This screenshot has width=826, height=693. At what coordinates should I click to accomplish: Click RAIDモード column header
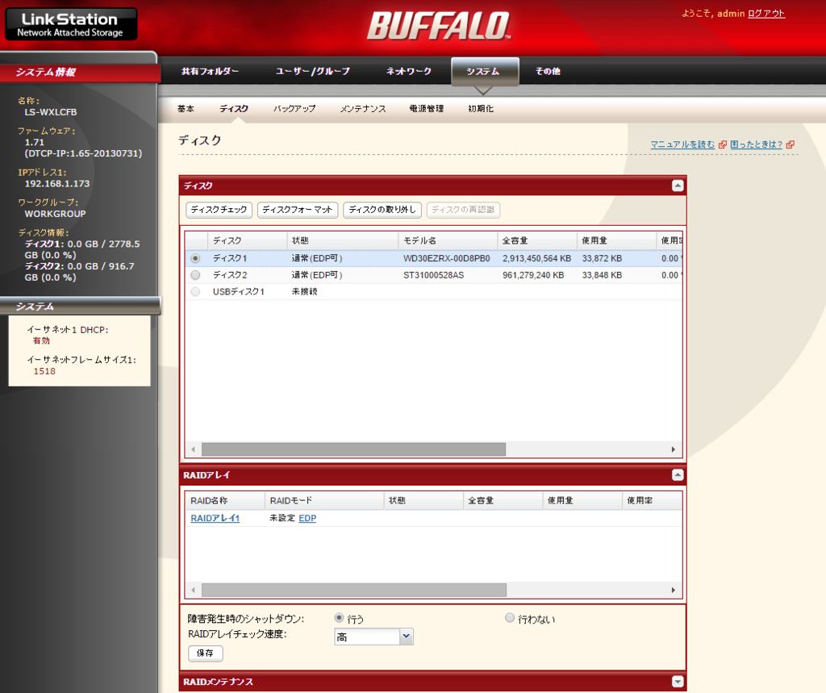tap(324, 501)
